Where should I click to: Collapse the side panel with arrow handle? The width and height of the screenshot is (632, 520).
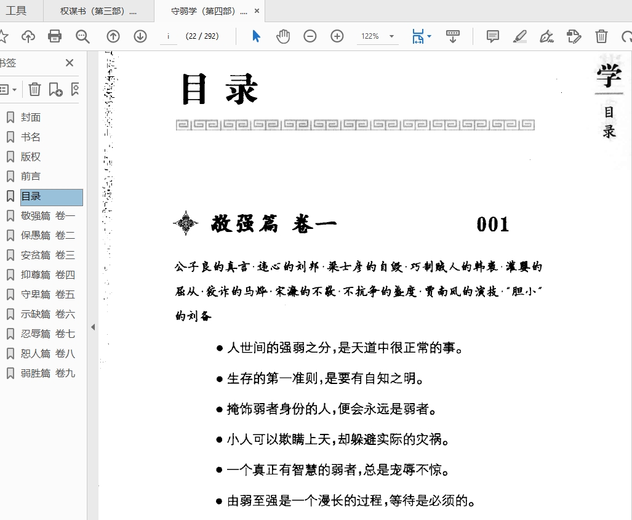(93, 327)
